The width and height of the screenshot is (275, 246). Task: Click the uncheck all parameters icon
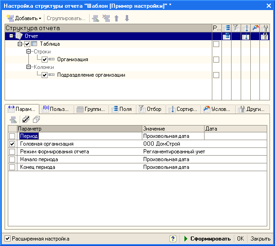pyautogui.click(x=36, y=120)
